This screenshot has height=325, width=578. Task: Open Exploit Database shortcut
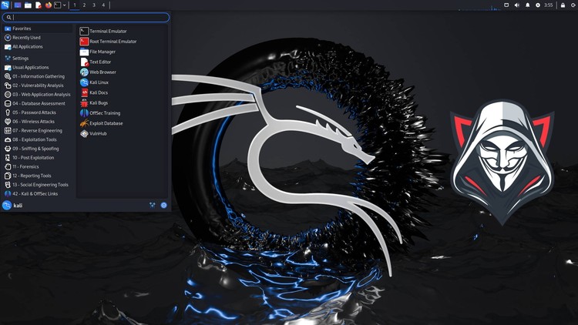pos(106,123)
